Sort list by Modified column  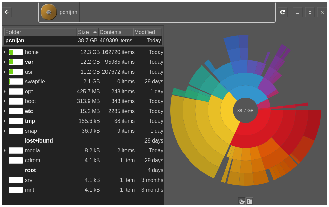pos(147,32)
